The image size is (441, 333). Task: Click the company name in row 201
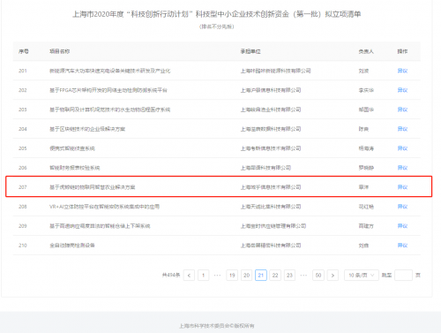point(275,71)
